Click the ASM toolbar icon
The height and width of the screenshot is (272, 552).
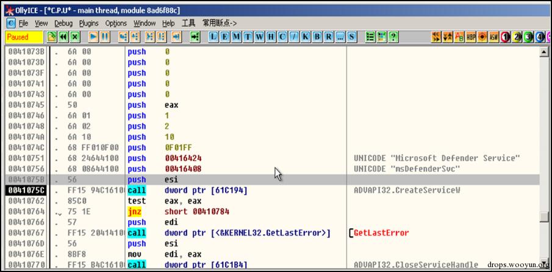(x=493, y=37)
